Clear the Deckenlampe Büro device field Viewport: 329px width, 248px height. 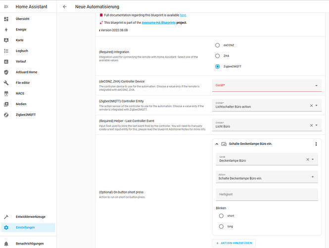[307, 159]
